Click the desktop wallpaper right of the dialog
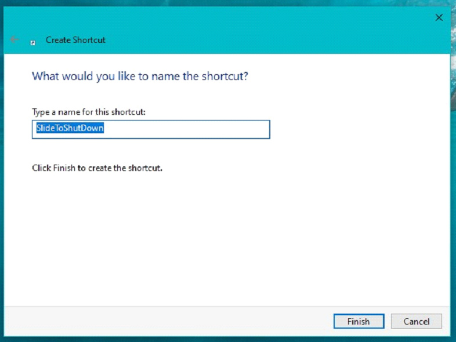Image resolution: width=456 pixels, height=342 pixels. [x=453, y=174]
